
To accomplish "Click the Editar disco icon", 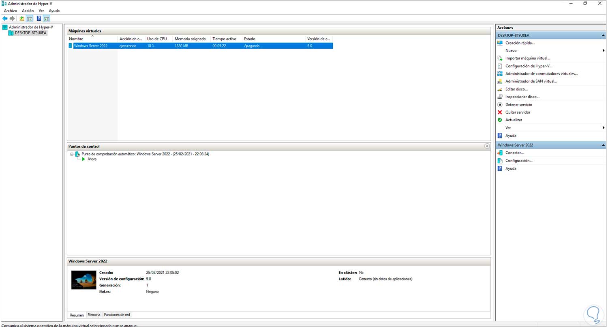I will tap(500, 89).
